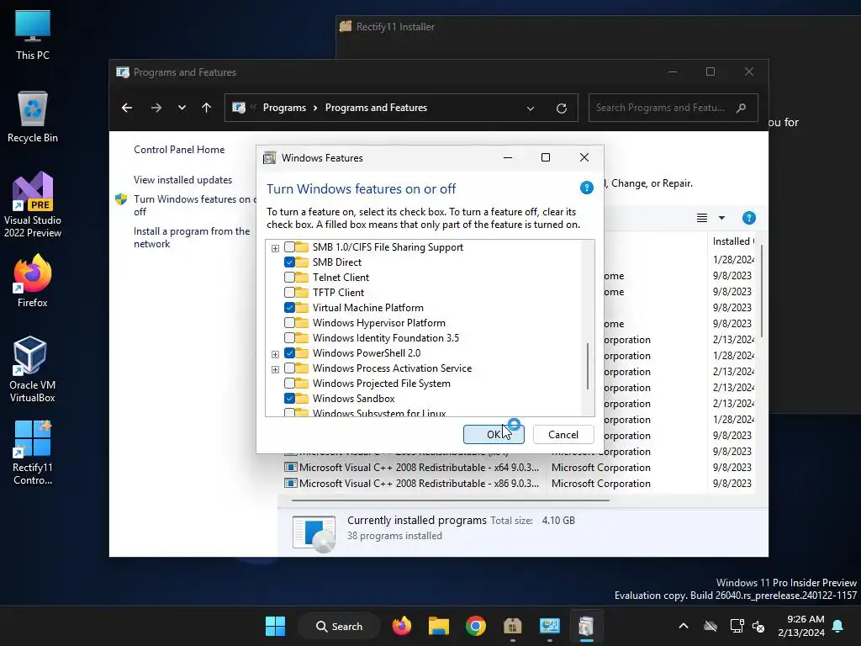
Task: Open the view options dropdown arrow
Action: pyautogui.click(x=721, y=218)
